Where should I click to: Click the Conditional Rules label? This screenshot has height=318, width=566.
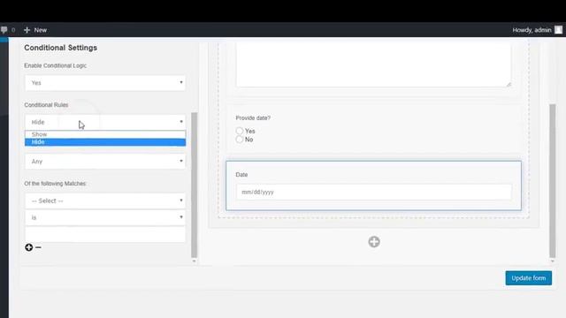click(x=46, y=105)
